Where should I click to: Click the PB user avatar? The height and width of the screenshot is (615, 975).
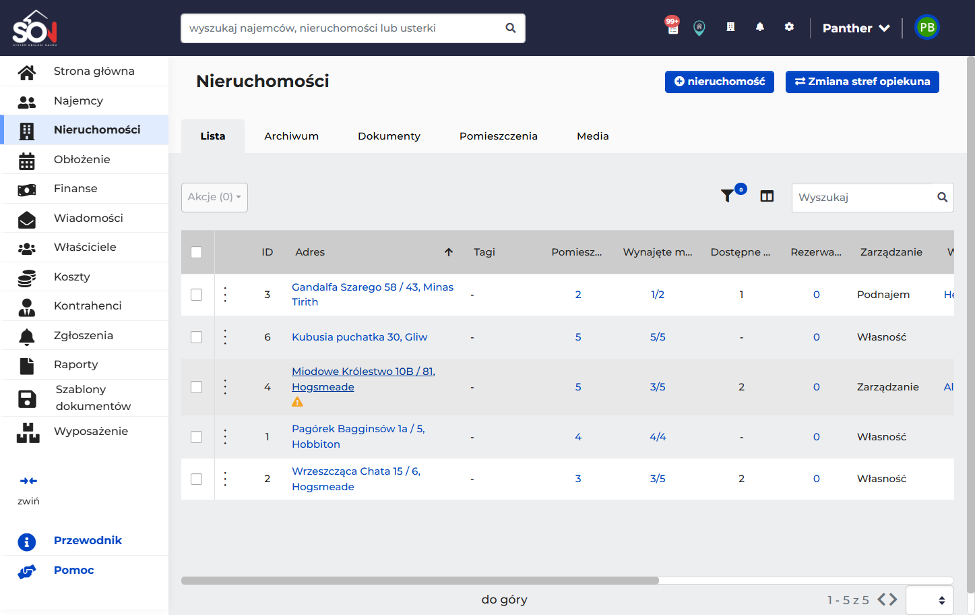click(x=927, y=28)
